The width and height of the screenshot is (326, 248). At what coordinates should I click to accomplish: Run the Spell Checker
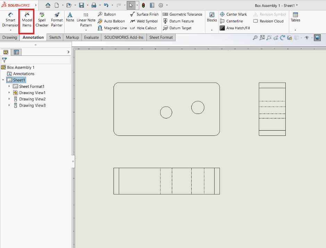42,20
